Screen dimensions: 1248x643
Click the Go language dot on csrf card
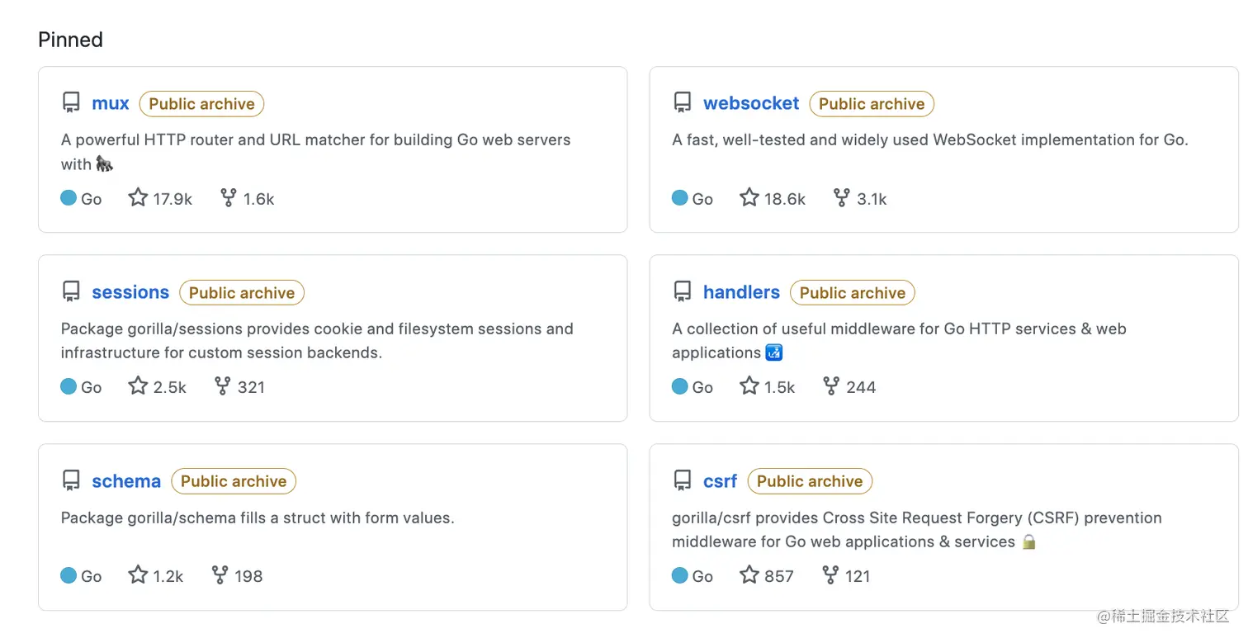tap(679, 575)
